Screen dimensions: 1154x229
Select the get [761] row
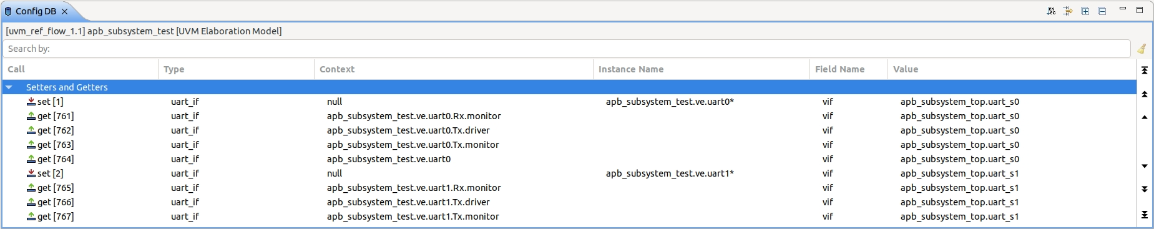(569, 116)
